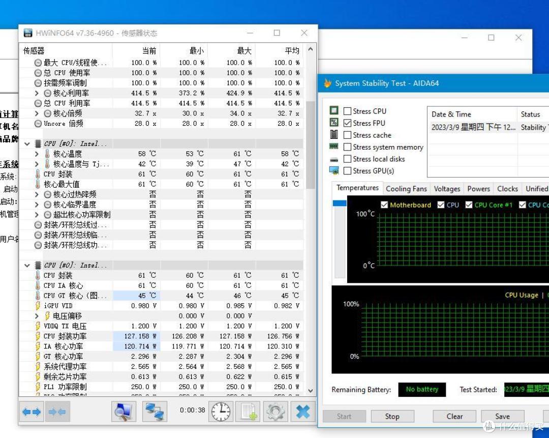Enable the Stress cache checkbox
This screenshot has width=549, height=438.
pos(347,135)
